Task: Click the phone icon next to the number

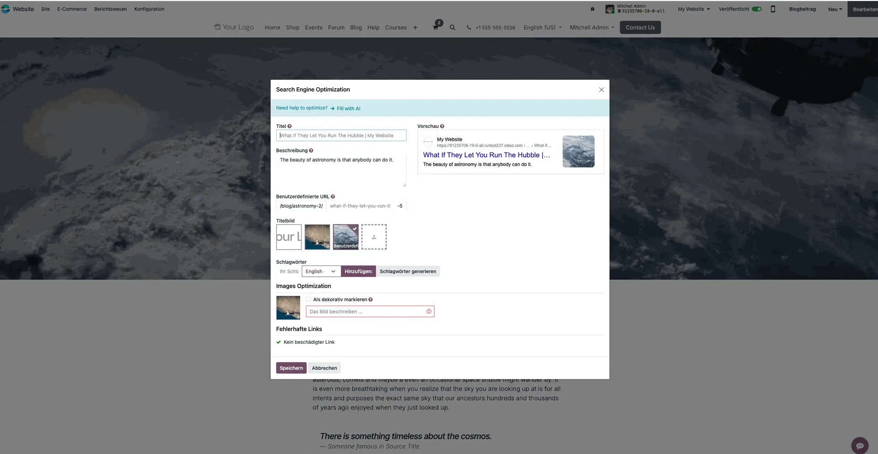Action: 468,27
